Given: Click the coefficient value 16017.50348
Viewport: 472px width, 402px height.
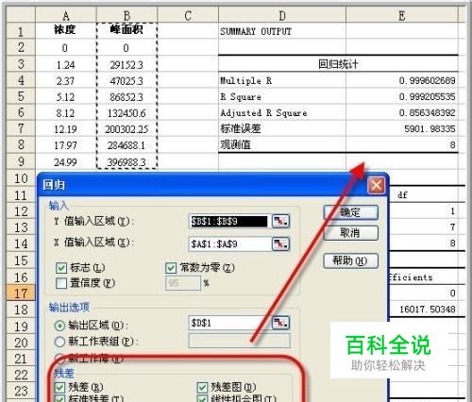Looking at the screenshot, I should [x=428, y=310].
